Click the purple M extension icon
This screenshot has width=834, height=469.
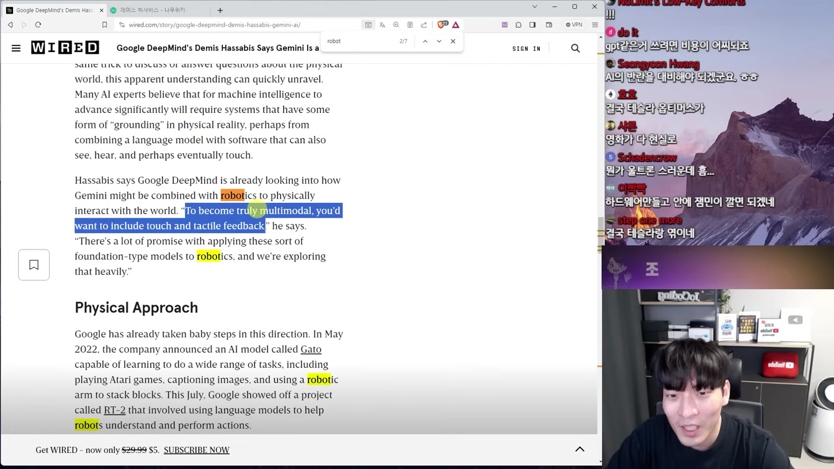coord(504,25)
